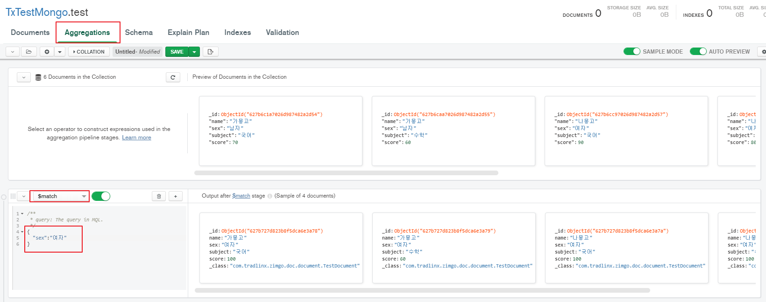Viewport: 766px width, 302px height.
Task: Click the "sex" query line in the editor
Action: tap(50, 238)
